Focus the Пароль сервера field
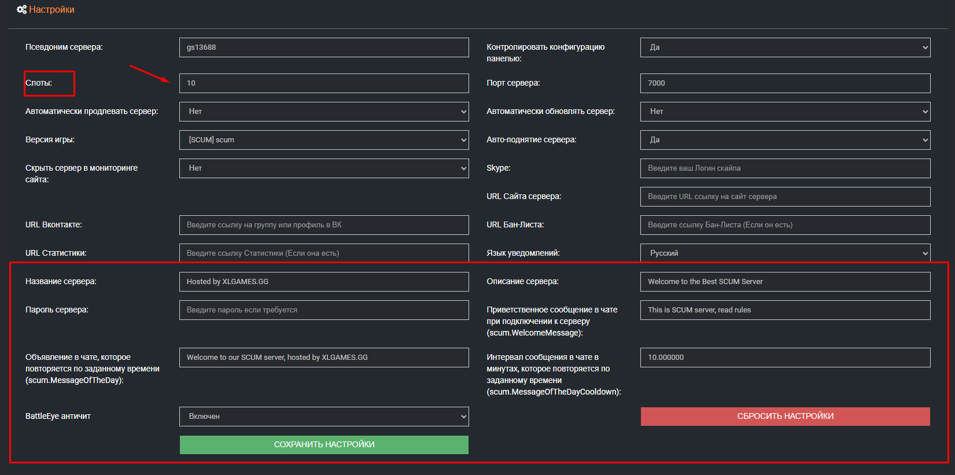 point(324,310)
